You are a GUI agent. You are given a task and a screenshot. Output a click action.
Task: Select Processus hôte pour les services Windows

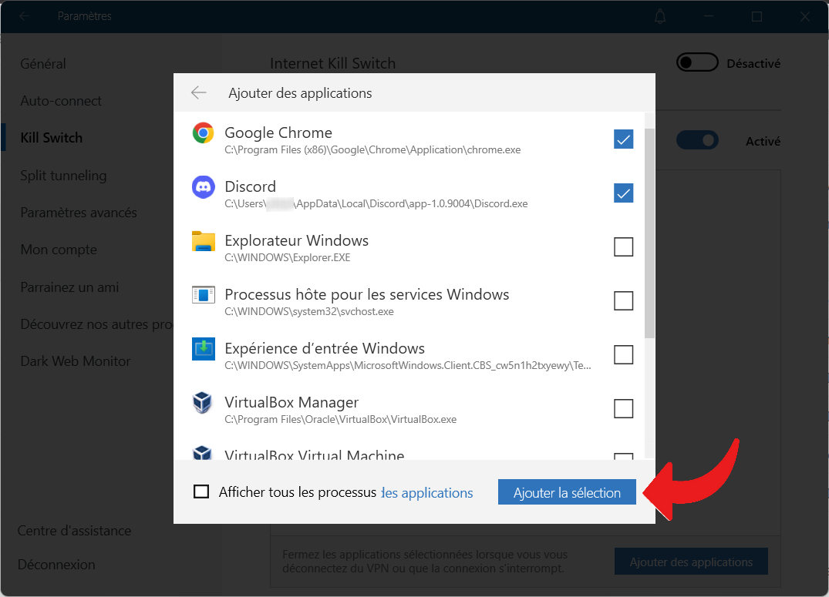[367, 294]
